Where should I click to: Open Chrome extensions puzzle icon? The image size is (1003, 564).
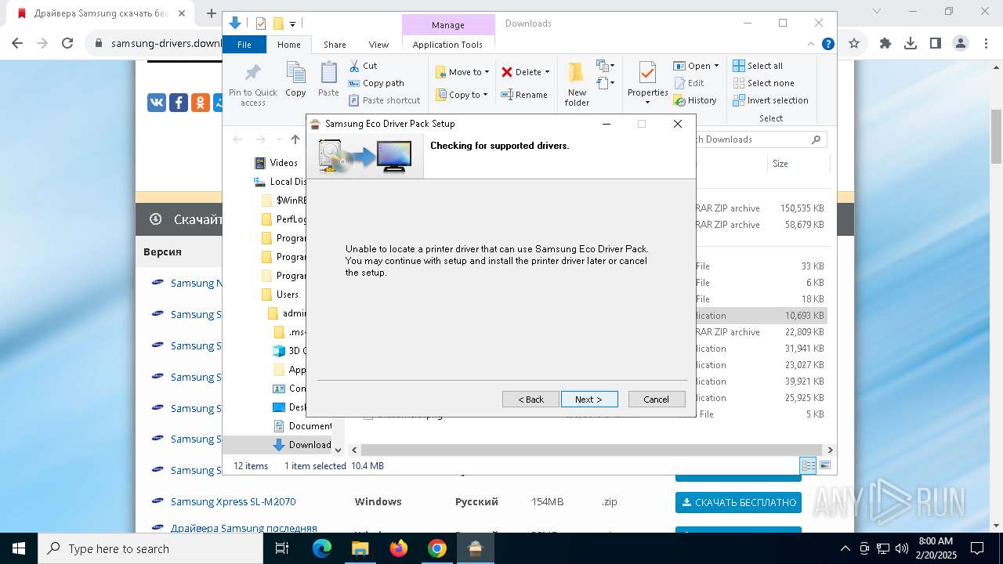tap(885, 44)
